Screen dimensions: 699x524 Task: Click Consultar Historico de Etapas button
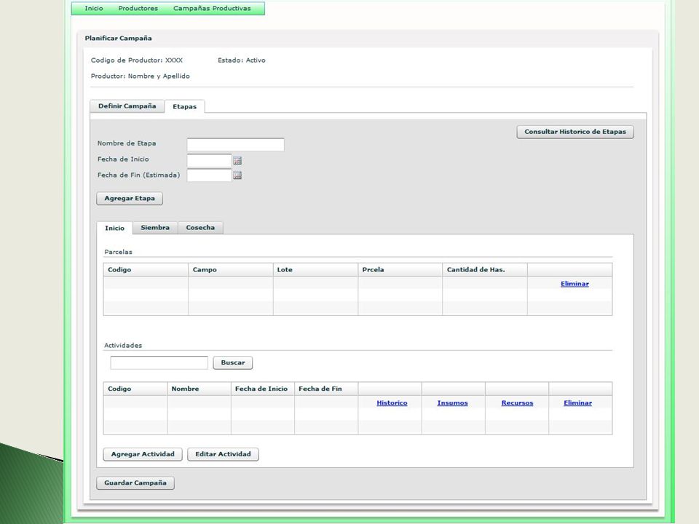click(575, 132)
